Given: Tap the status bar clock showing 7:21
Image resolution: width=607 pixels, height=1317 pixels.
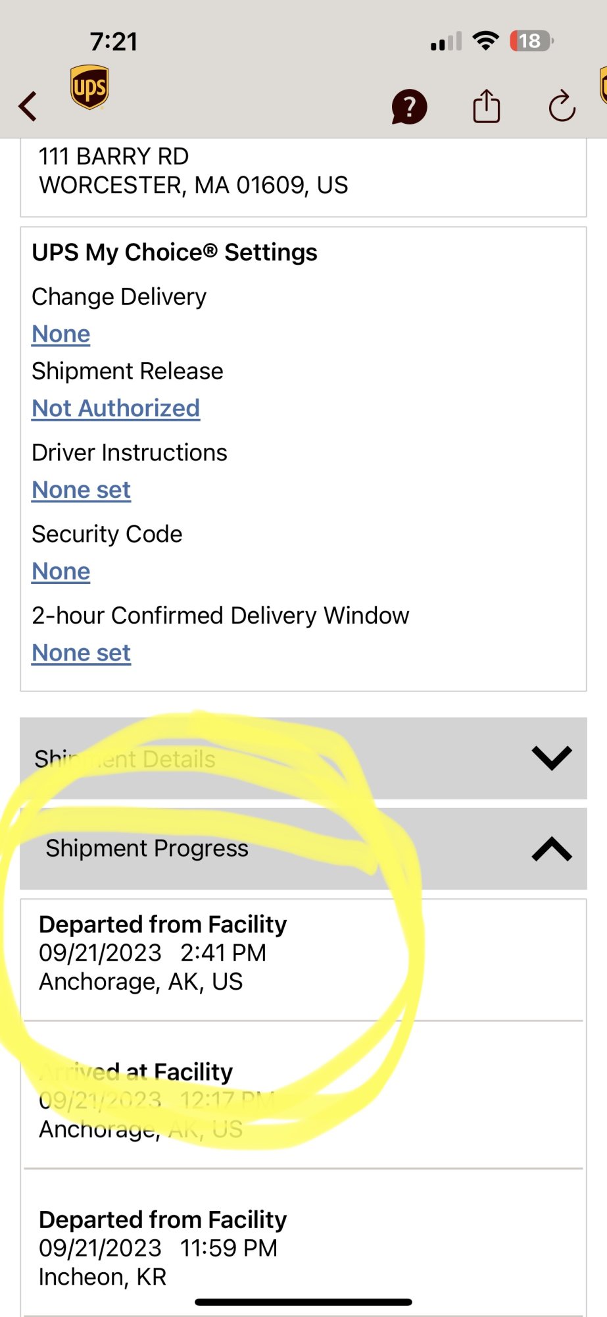Looking at the screenshot, I should 114,41.
